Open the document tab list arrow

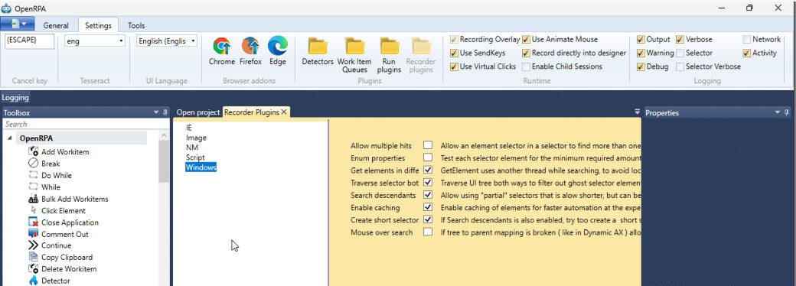[x=638, y=112]
